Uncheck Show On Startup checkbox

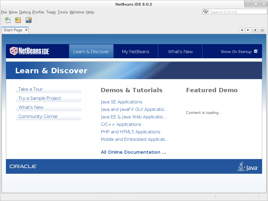(x=256, y=51)
